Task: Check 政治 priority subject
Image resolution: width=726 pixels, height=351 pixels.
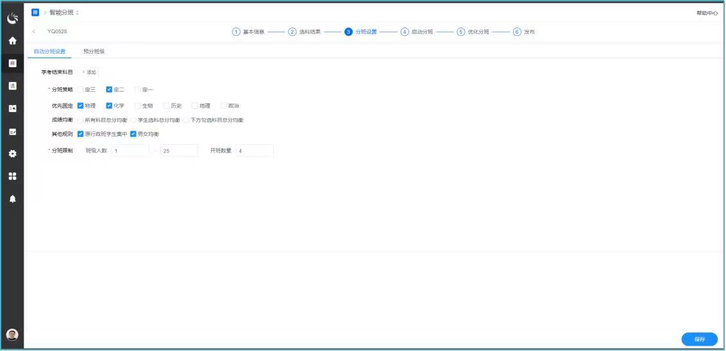Action: tap(224, 106)
